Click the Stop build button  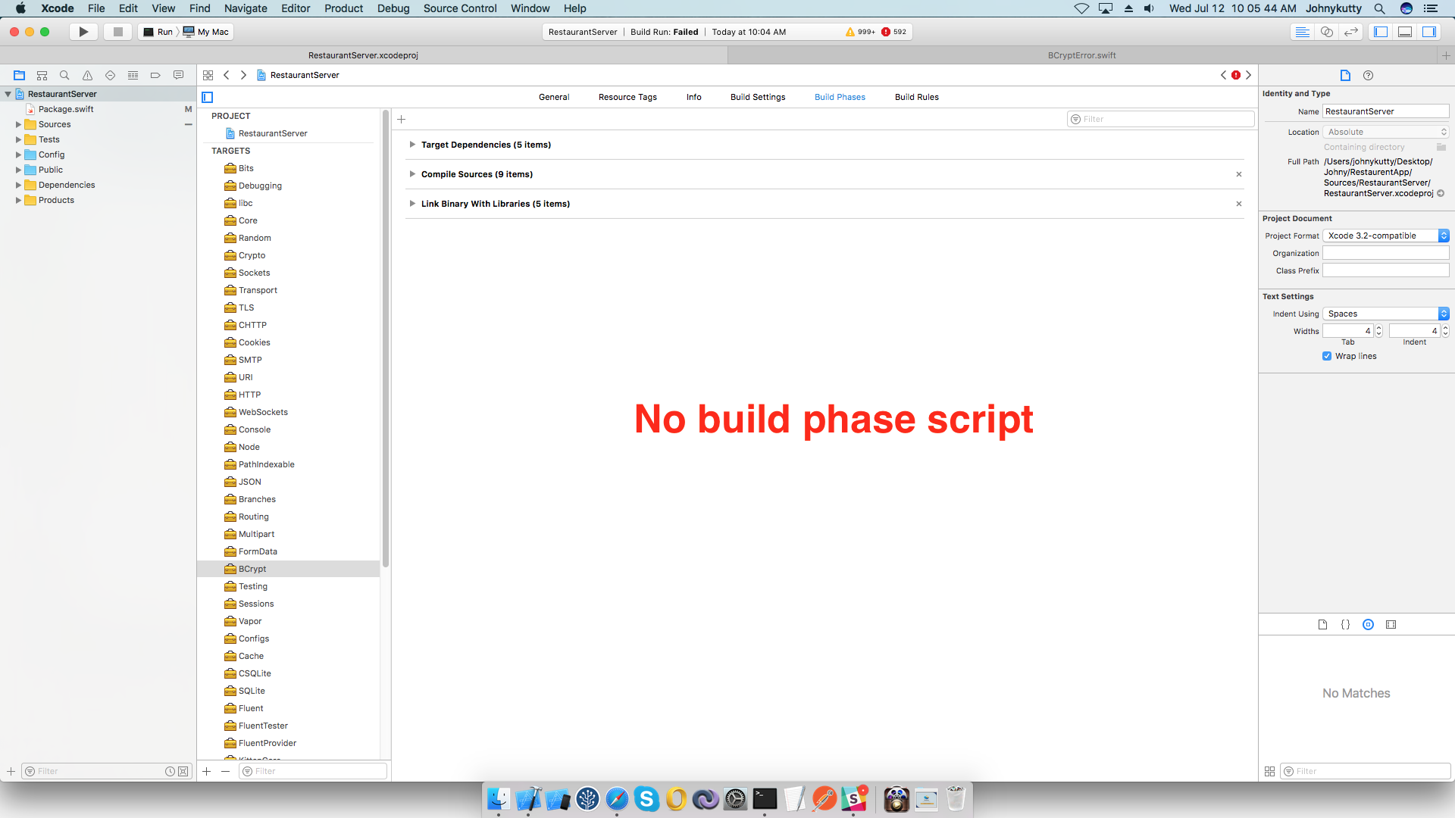(117, 32)
